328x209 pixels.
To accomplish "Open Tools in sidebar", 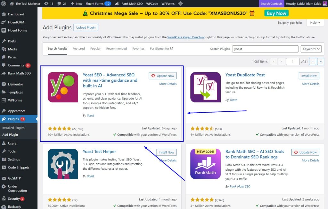I will 12,151.
